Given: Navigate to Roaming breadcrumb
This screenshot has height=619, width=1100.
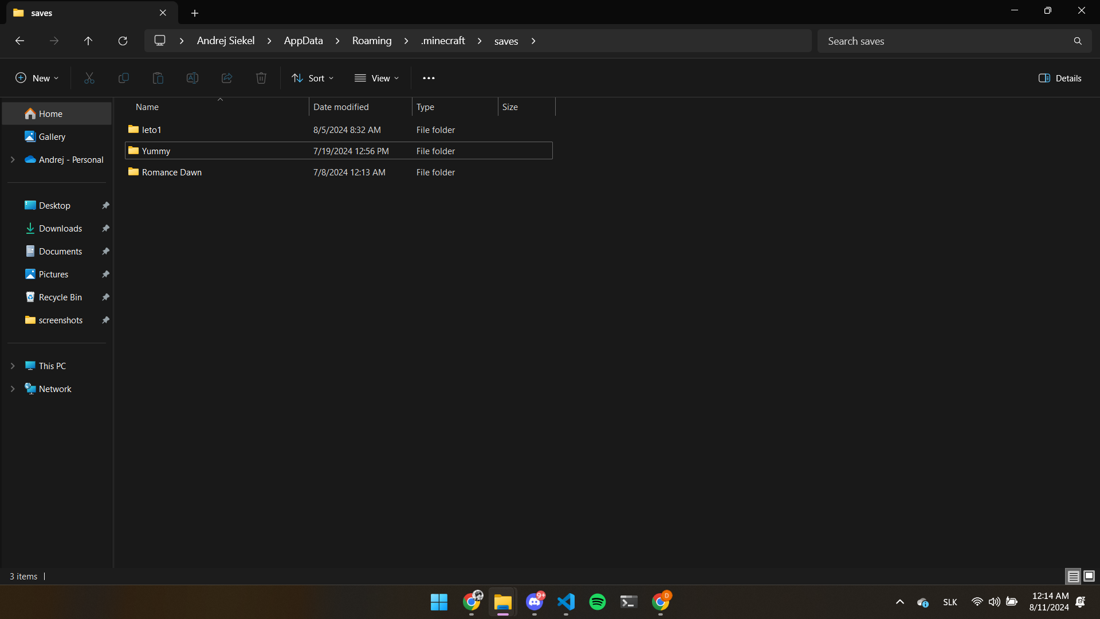Looking at the screenshot, I should click(372, 41).
